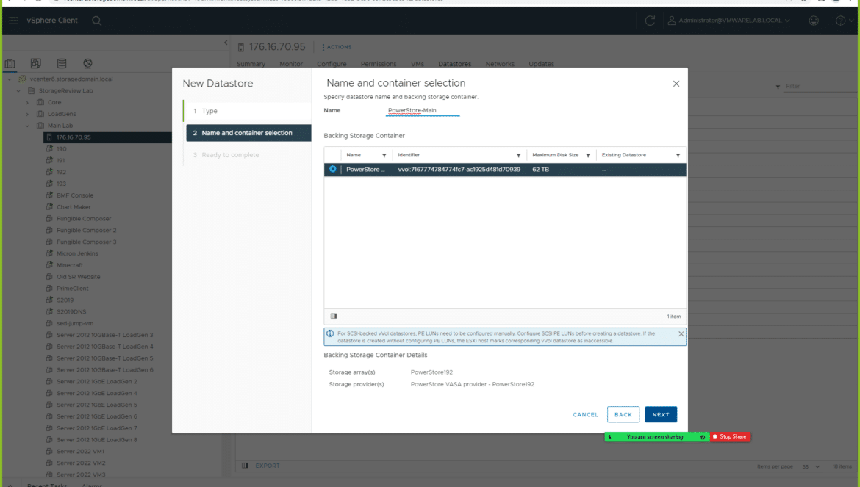Image resolution: width=860 pixels, height=487 pixels.
Task: Cancel the New Datastore wizard
Action: point(585,415)
